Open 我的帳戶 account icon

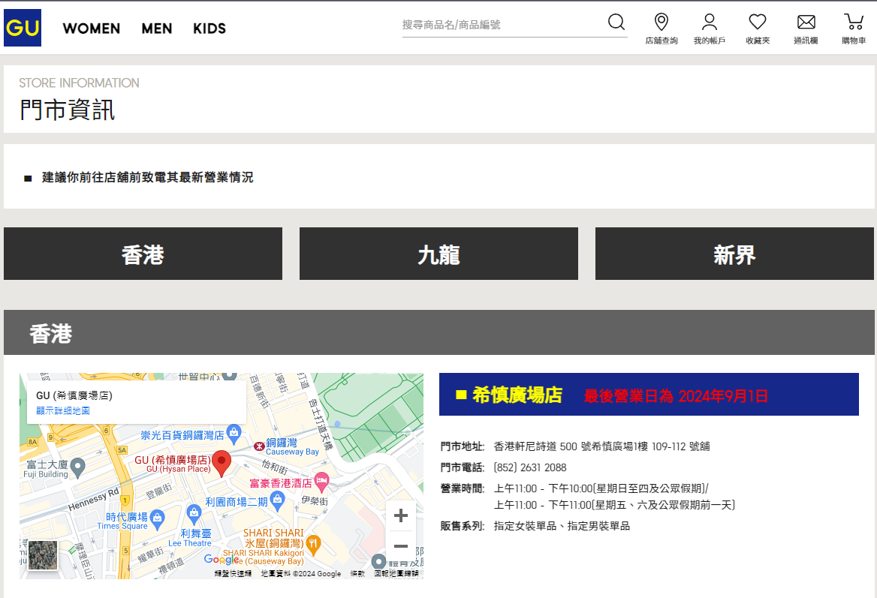pyautogui.click(x=710, y=22)
